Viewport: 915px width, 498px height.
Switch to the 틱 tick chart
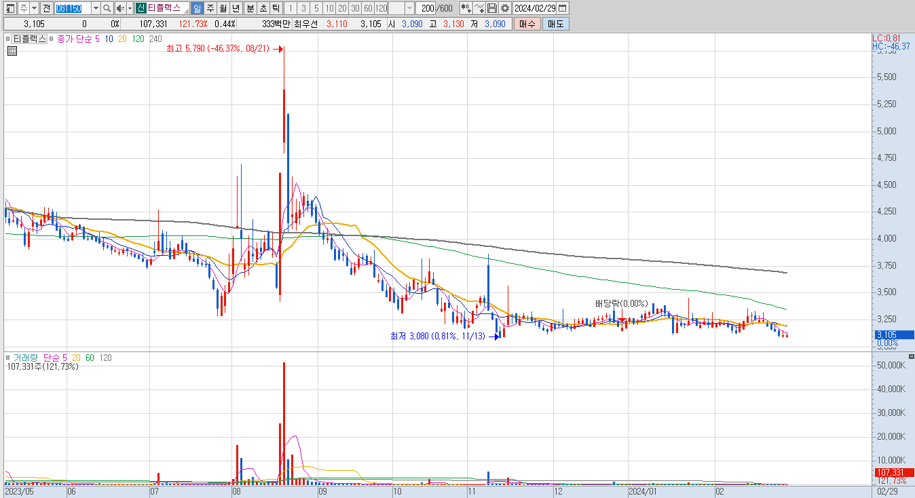pos(276,8)
